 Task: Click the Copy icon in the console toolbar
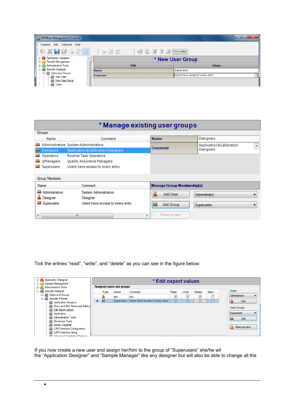pos(111,52)
